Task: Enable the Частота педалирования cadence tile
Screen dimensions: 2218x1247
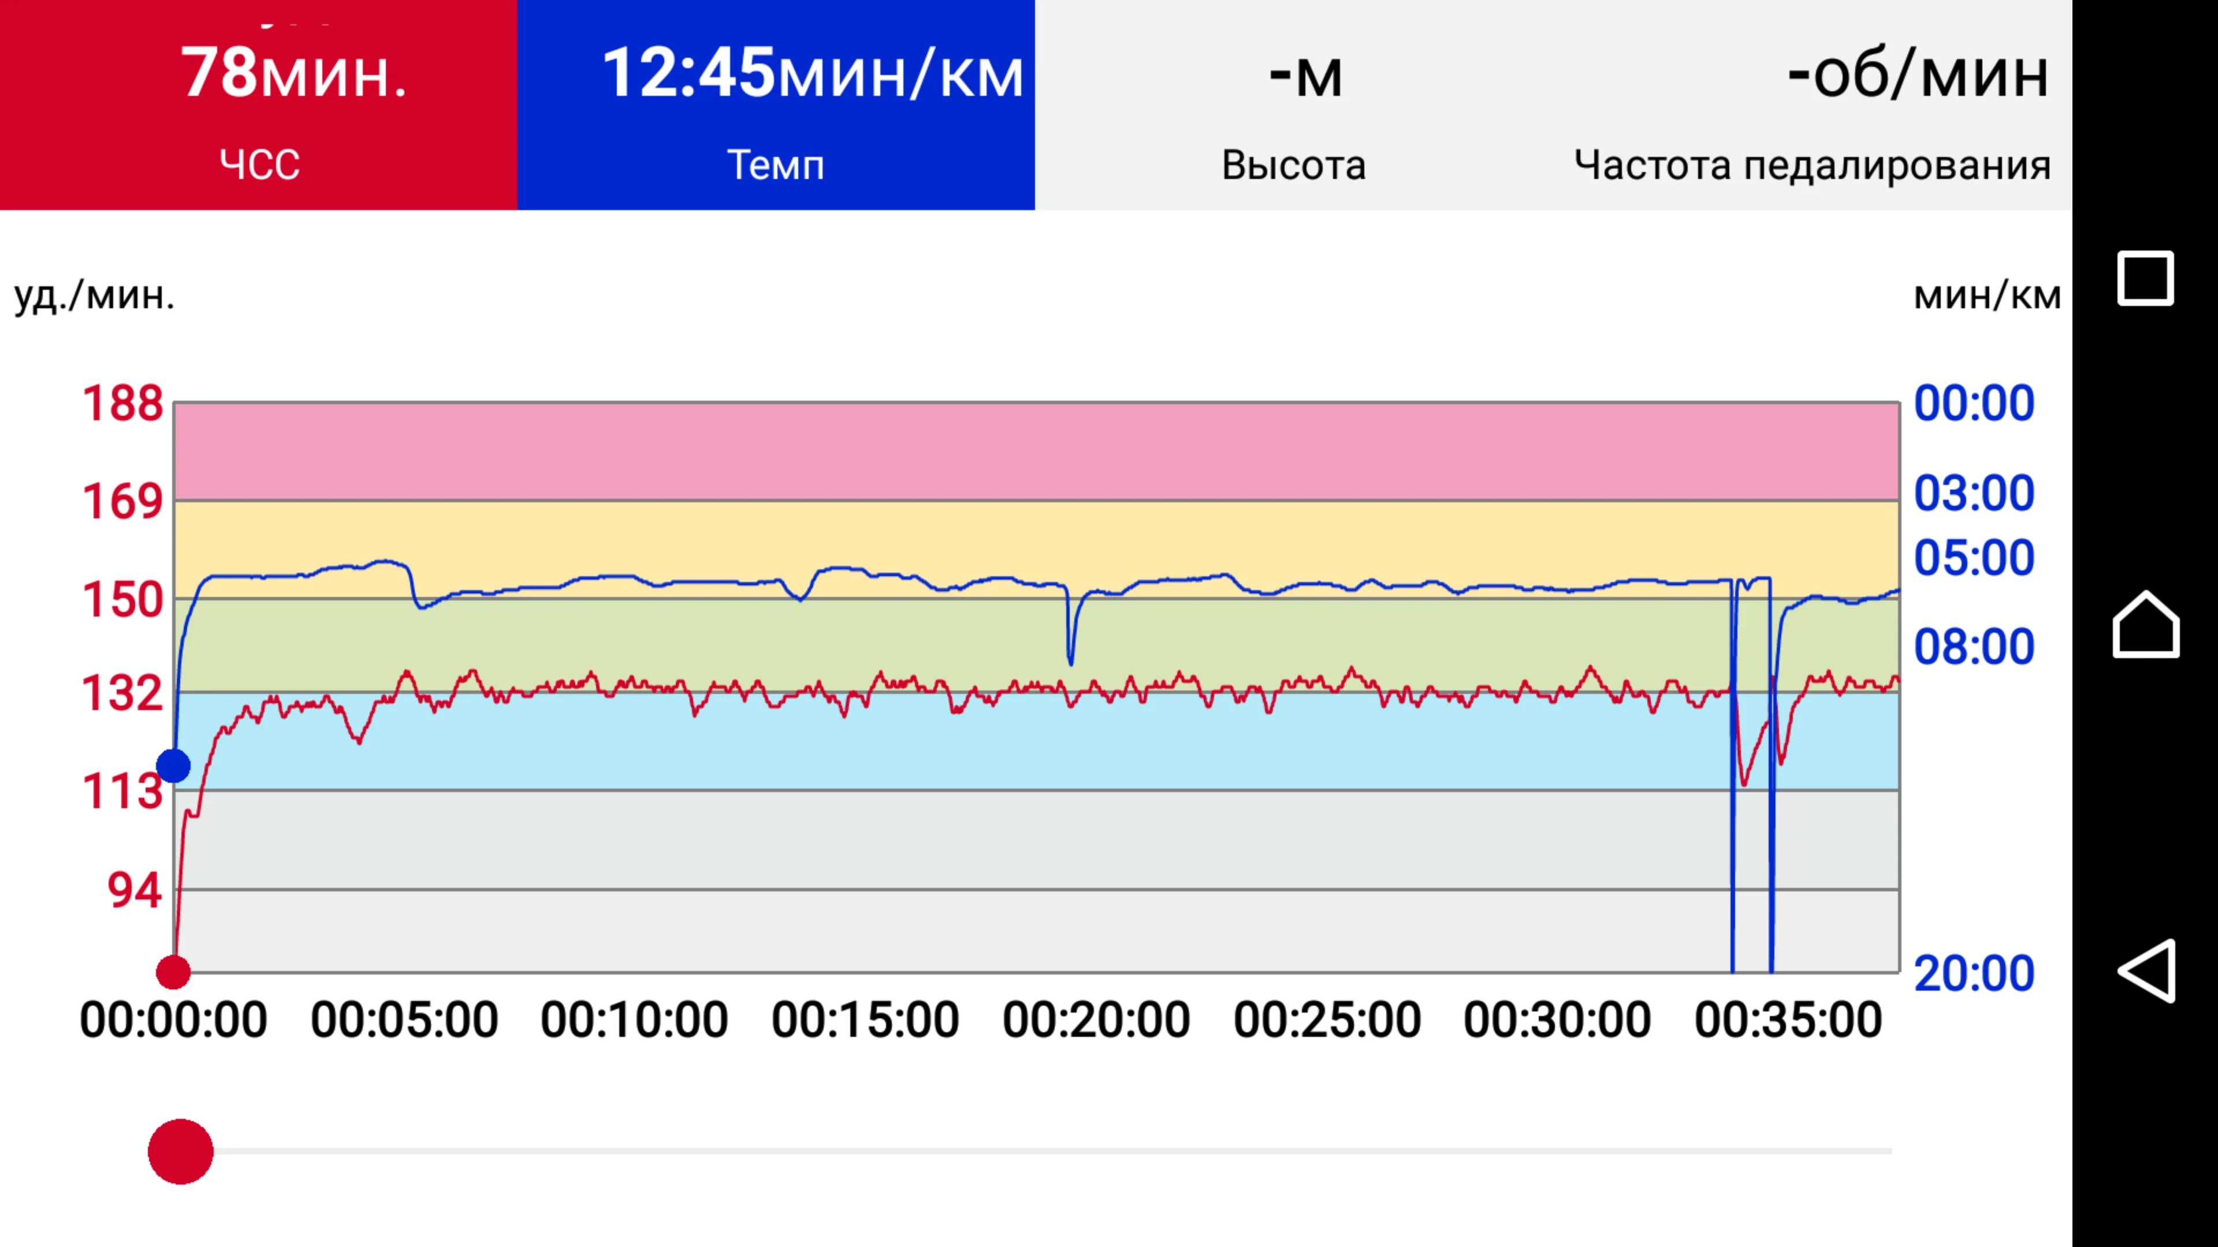Action: pyautogui.click(x=1811, y=105)
